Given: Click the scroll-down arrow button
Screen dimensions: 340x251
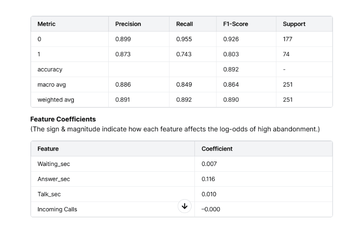Looking at the screenshot, I should (x=184, y=206).
